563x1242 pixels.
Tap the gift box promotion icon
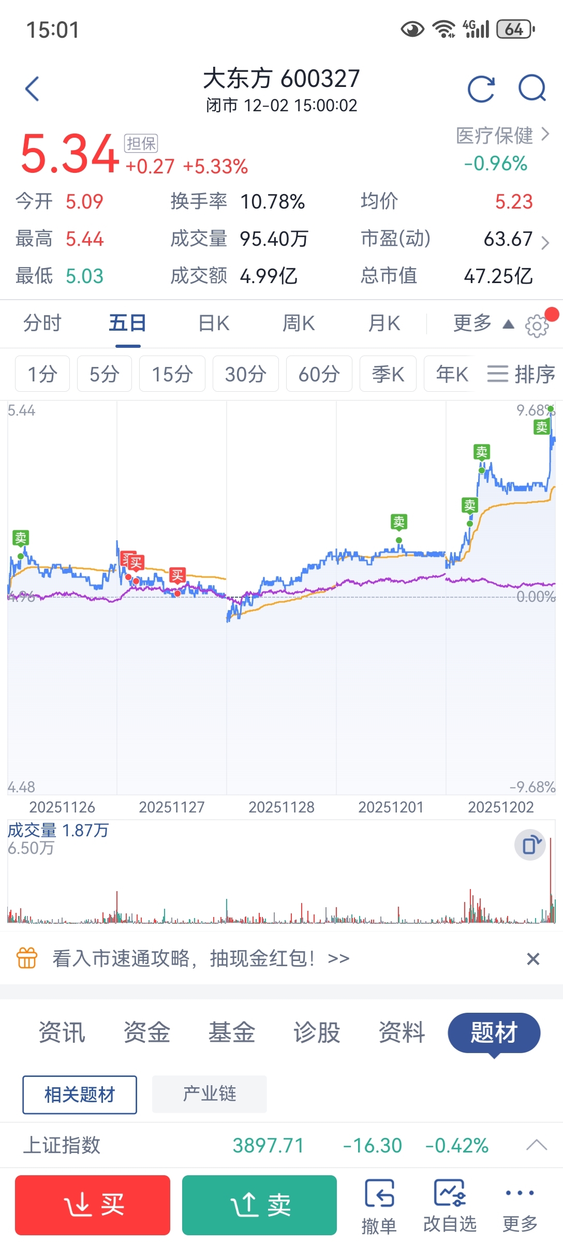point(27,958)
